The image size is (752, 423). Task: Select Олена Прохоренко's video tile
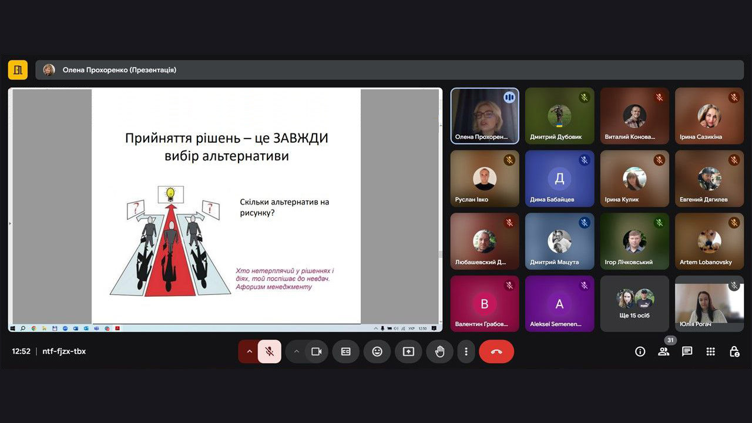pyautogui.click(x=485, y=116)
